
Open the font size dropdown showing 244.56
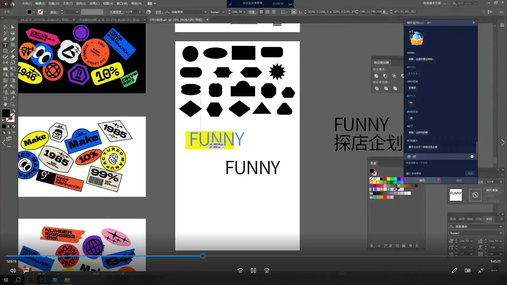pyautogui.click(x=244, y=12)
